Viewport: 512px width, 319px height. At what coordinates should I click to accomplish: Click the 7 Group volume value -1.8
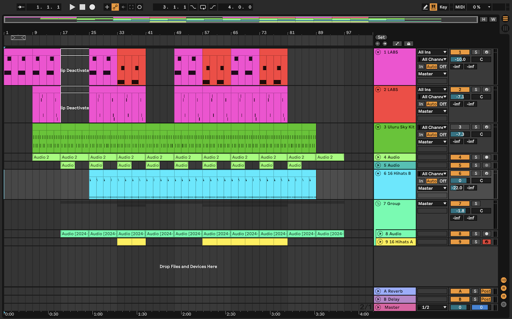click(x=460, y=211)
